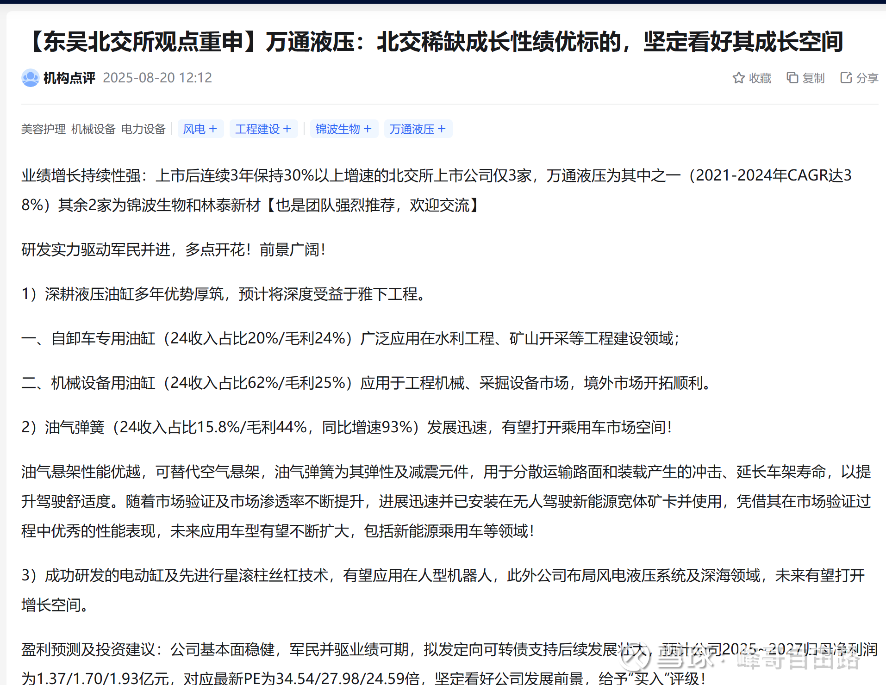The image size is (886, 685).
Task: Add the 工程建设 tag
Action: tap(263, 129)
